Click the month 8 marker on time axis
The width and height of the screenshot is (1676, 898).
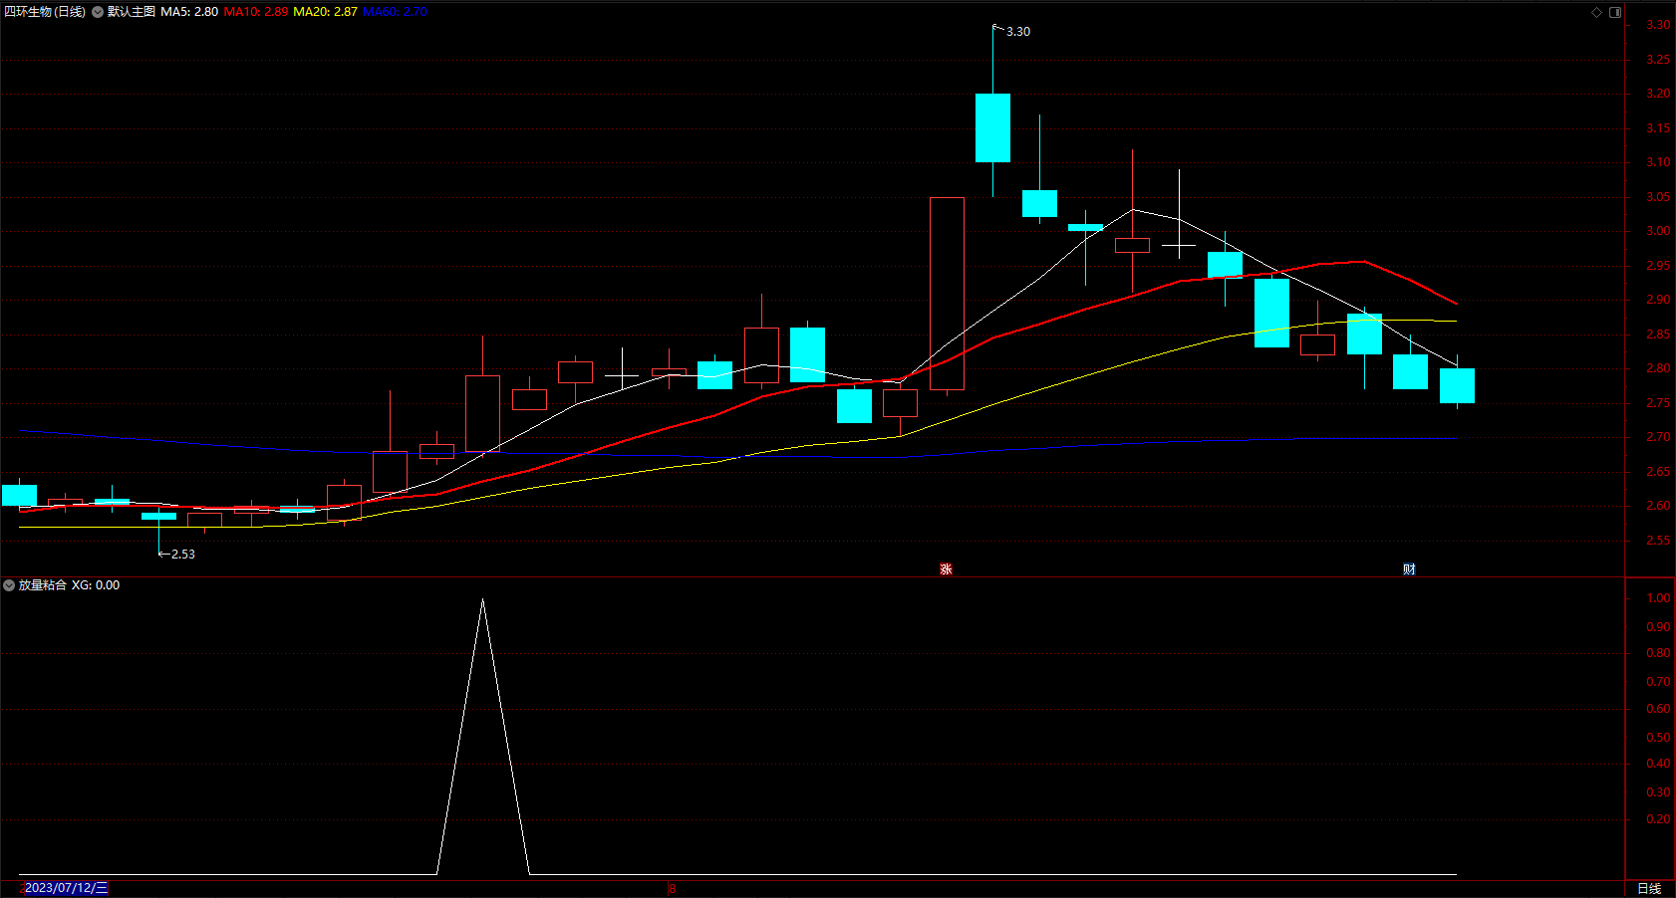pos(672,888)
